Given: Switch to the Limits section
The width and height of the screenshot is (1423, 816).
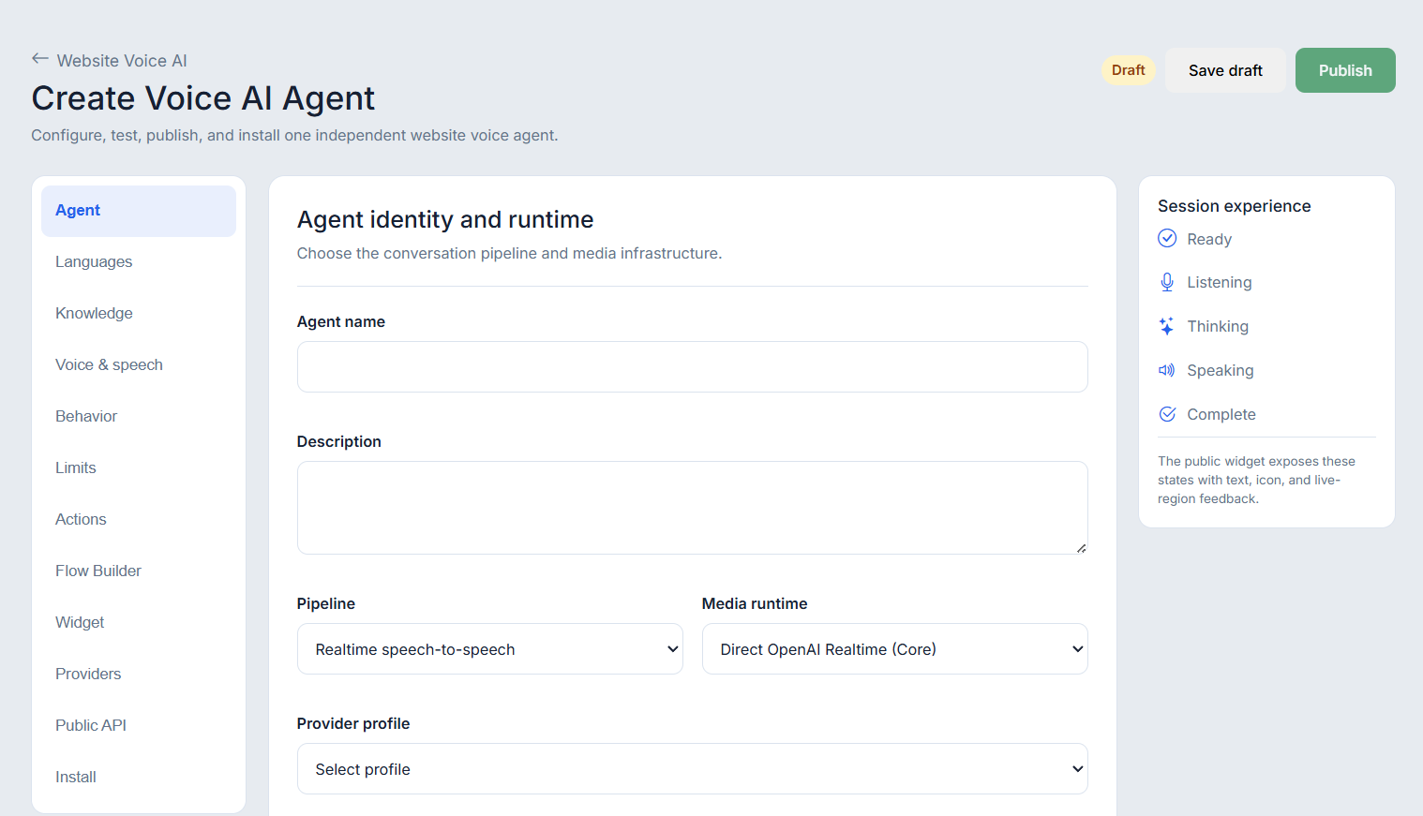Looking at the screenshot, I should tap(139, 468).
